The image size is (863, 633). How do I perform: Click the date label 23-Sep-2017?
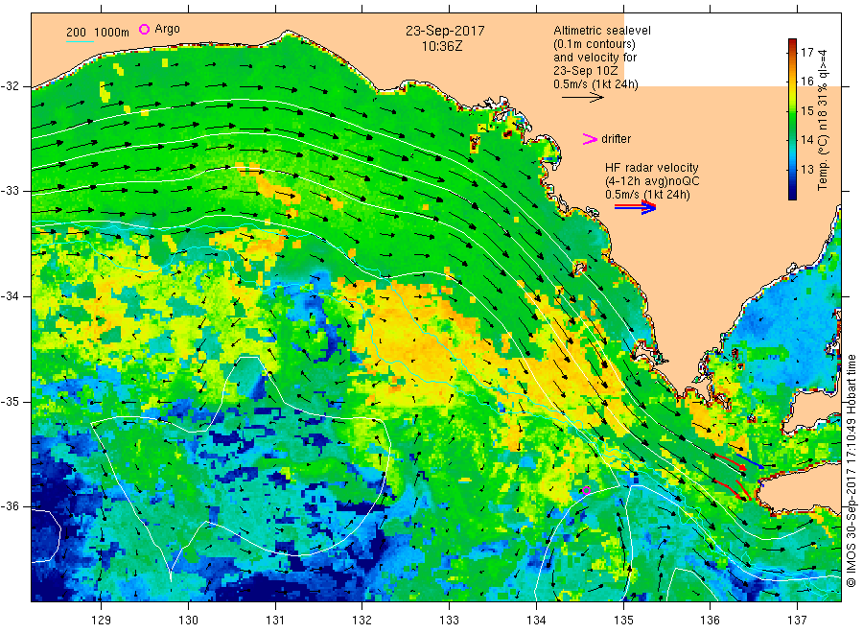[x=445, y=31]
